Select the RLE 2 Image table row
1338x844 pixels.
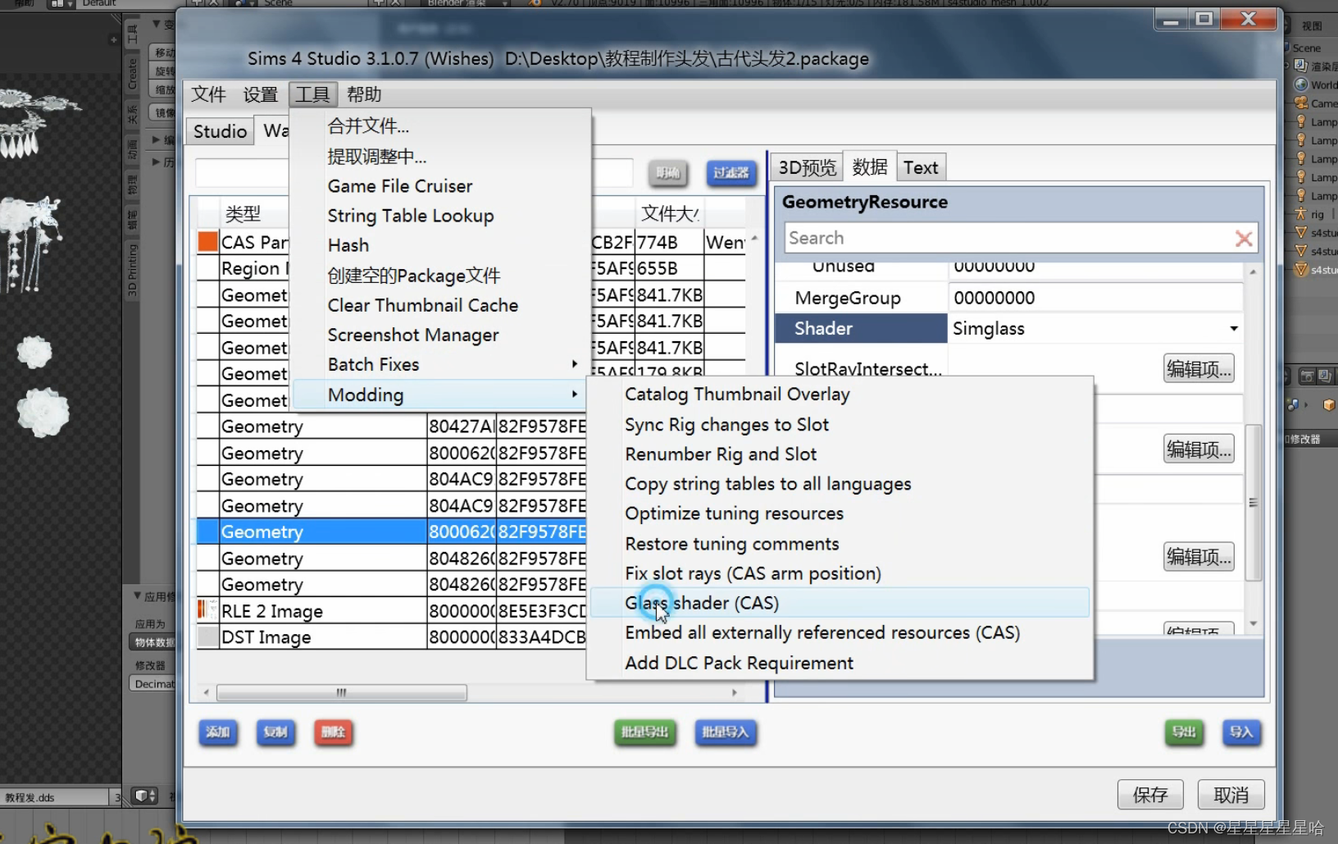[392, 611]
